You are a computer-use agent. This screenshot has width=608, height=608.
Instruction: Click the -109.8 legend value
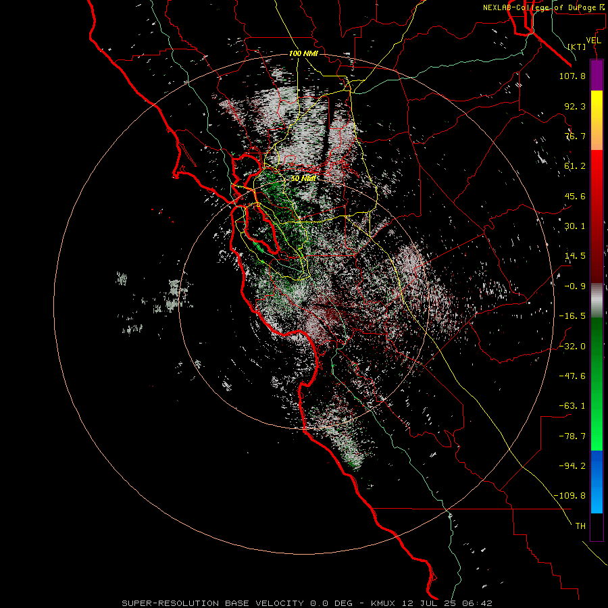pos(569,496)
